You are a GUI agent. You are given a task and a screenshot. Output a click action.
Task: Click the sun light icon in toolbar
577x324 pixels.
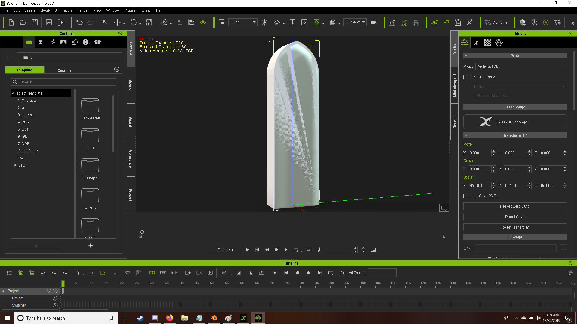click(264, 22)
